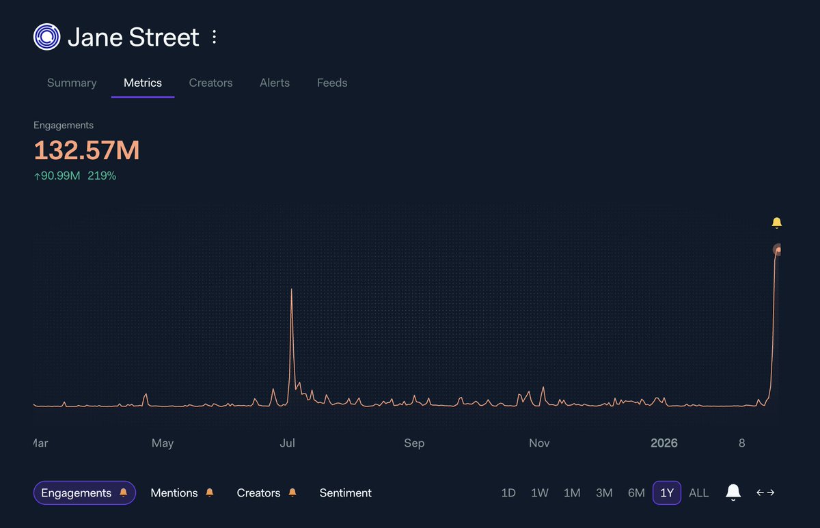Select the 1W time range
Viewport: 820px width, 528px height.
540,492
